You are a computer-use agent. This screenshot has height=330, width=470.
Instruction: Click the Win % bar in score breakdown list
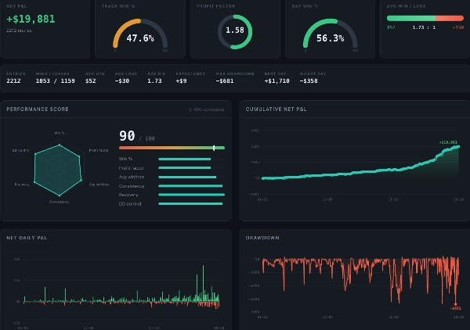point(185,160)
